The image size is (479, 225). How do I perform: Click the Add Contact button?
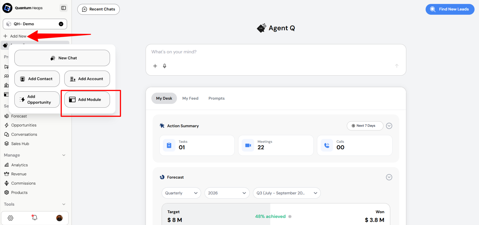pyautogui.click(x=37, y=79)
